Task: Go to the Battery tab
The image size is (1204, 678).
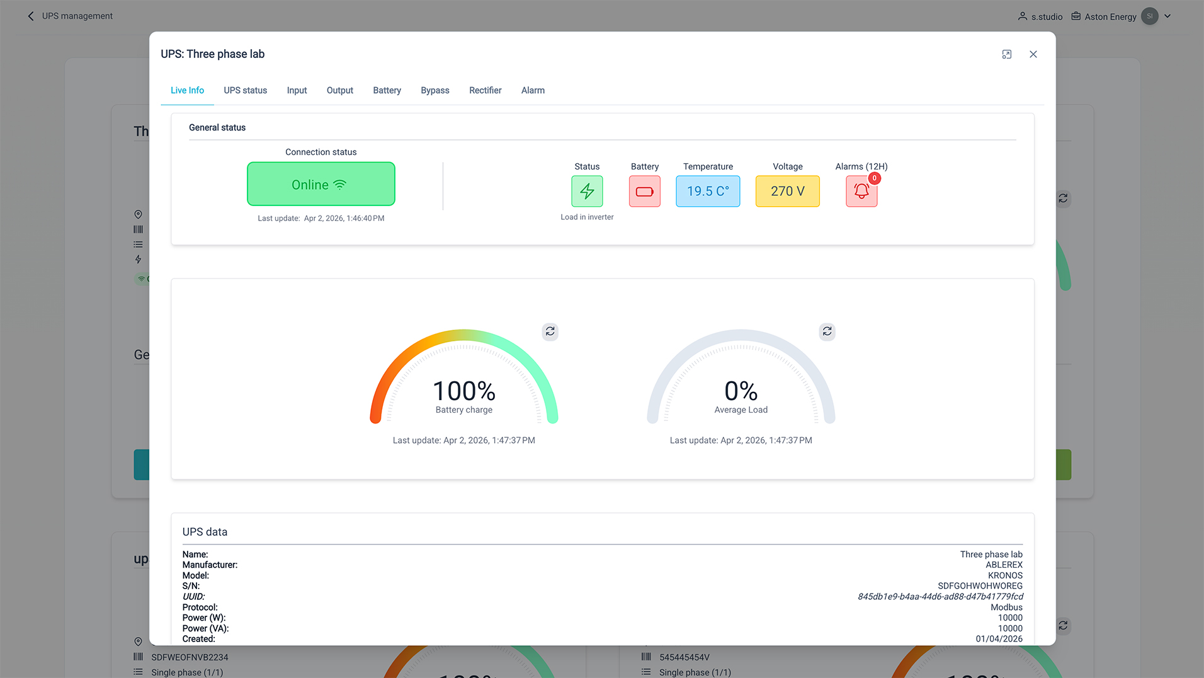Action: point(387,90)
